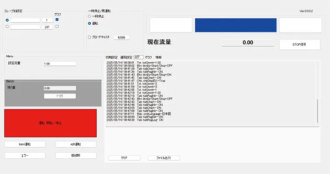The image size is (330, 174).
Task: Enable the graph checkbox for slave 247
Action: click(57, 27)
